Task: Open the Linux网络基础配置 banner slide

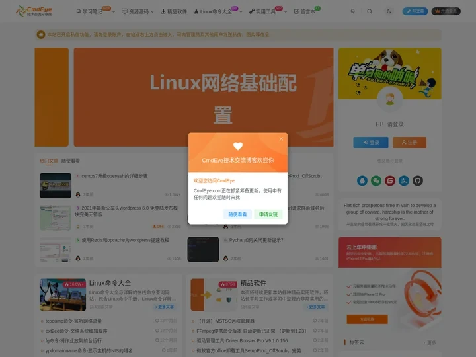Action: coord(204,97)
